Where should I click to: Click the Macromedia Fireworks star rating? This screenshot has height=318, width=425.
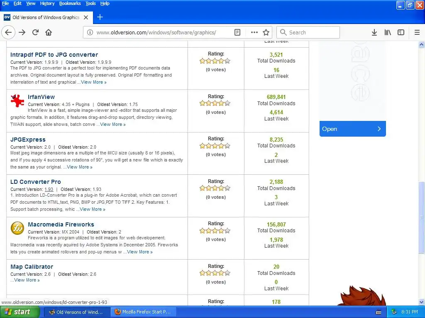tap(215, 231)
